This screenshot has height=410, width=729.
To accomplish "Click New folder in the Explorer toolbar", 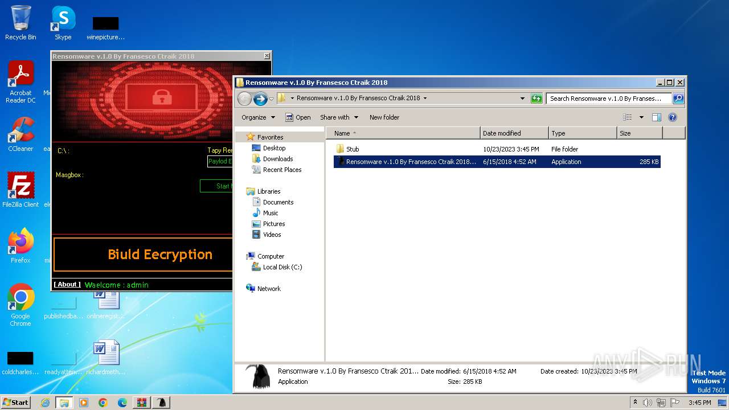I will point(384,117).
